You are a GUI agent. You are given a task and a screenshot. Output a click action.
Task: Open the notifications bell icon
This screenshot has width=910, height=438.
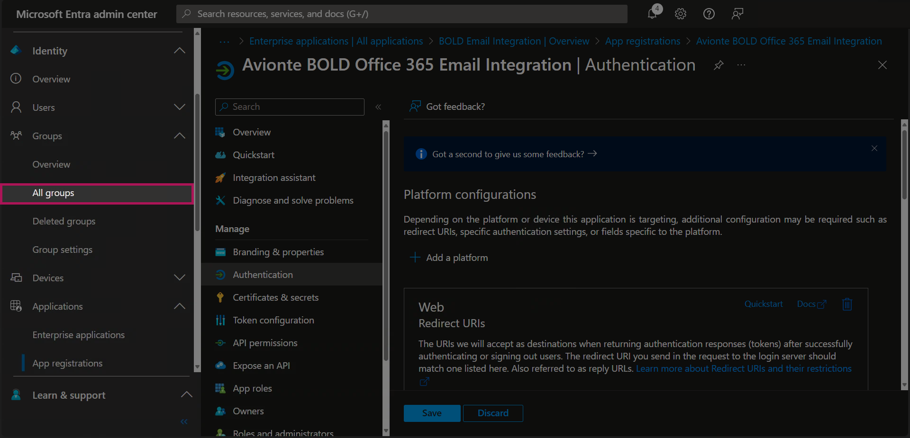[x=653, y=14]
